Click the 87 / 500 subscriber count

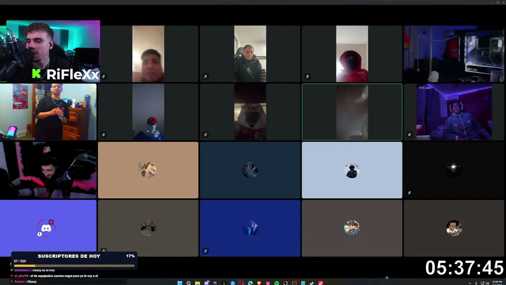(20, 261)
